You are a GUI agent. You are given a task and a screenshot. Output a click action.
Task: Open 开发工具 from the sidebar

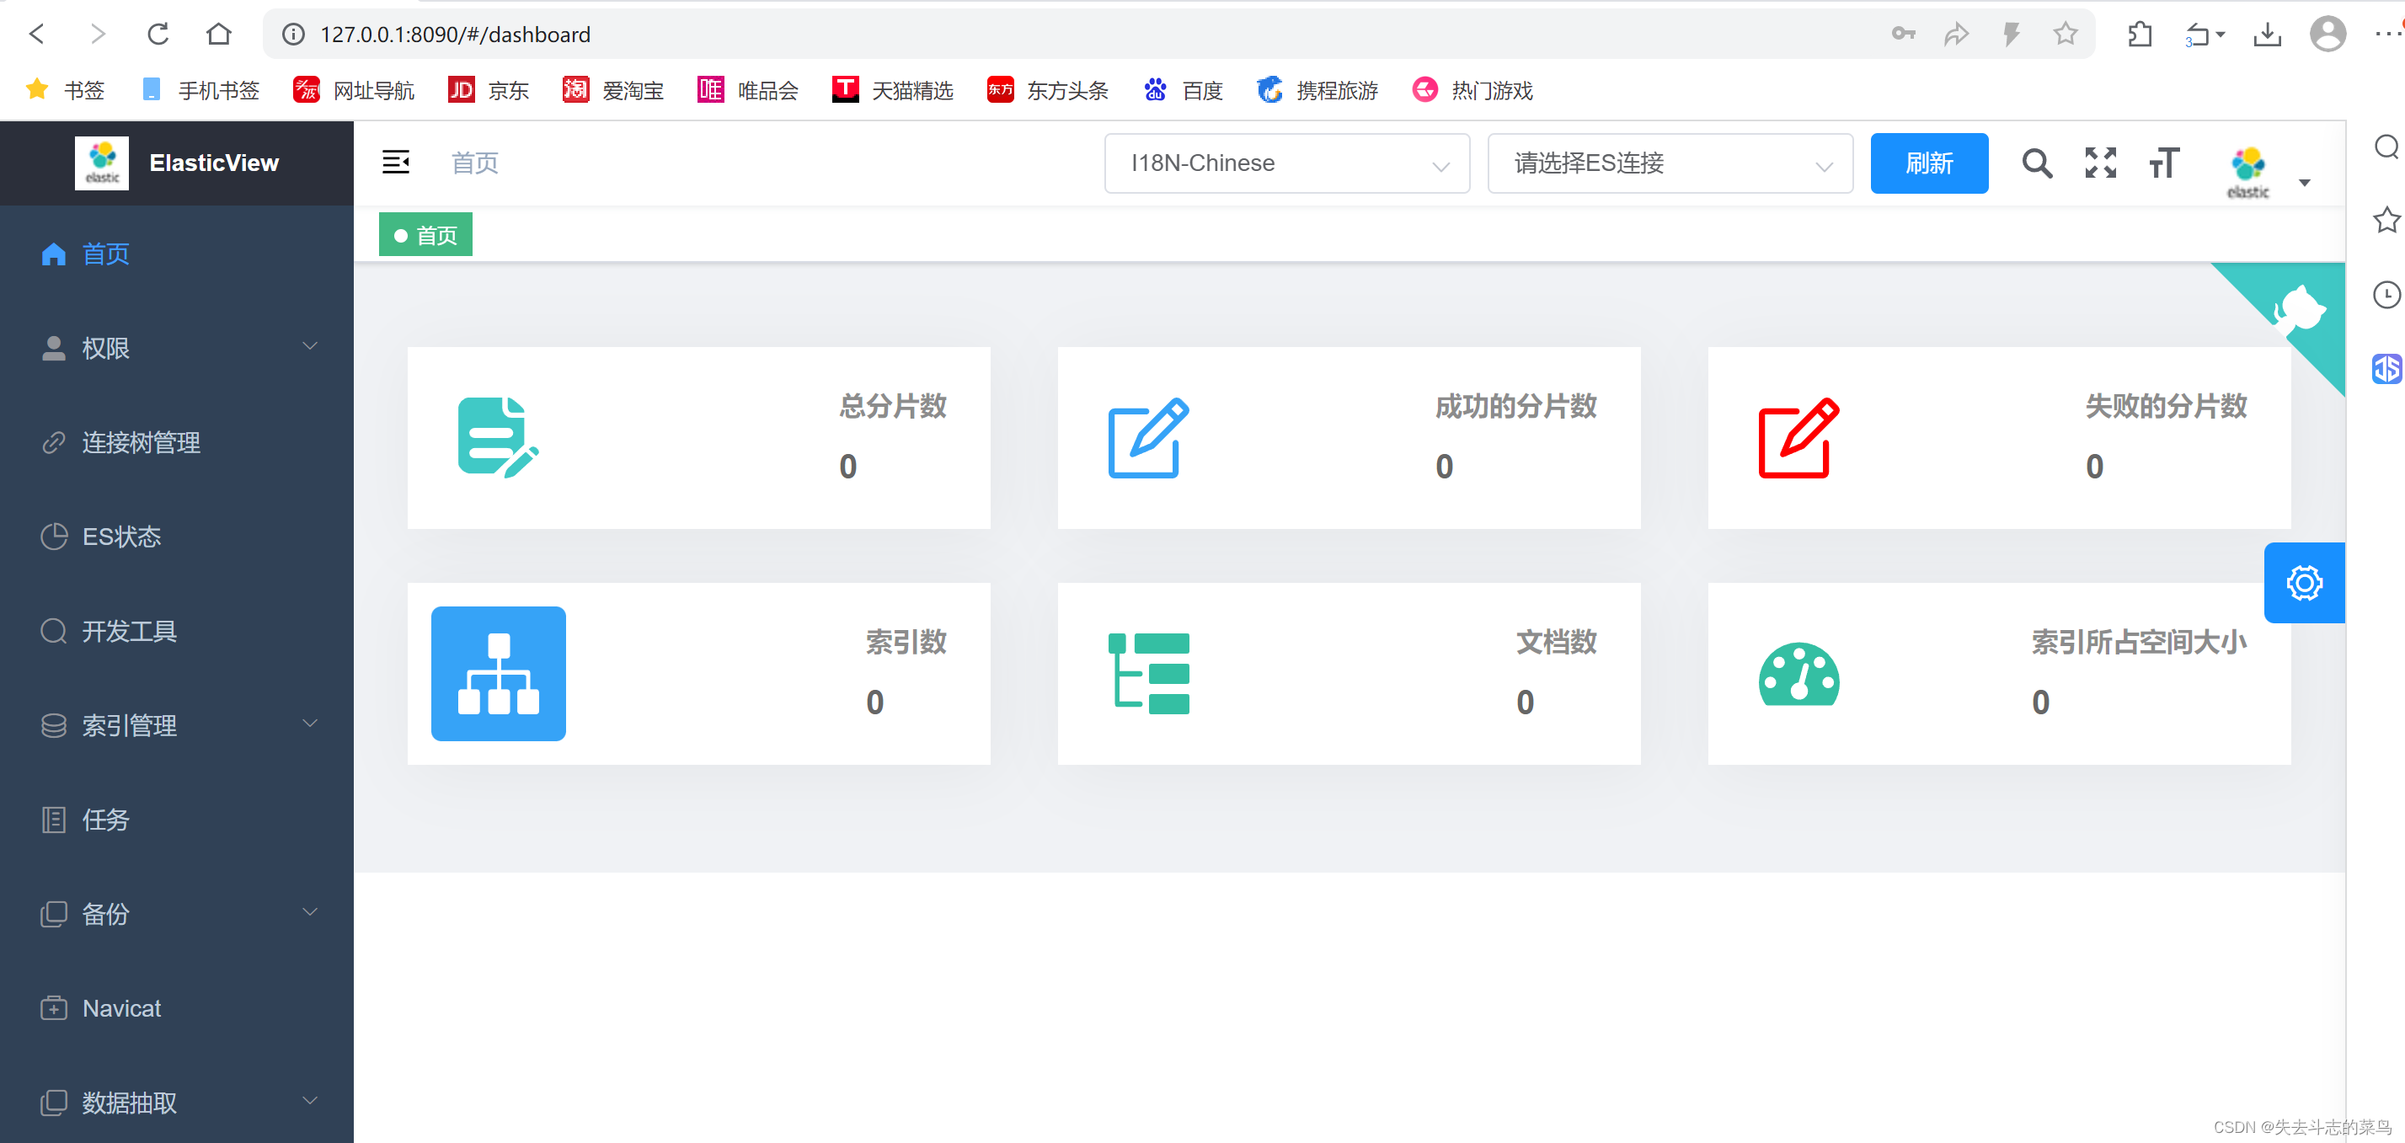pos(130,630)
